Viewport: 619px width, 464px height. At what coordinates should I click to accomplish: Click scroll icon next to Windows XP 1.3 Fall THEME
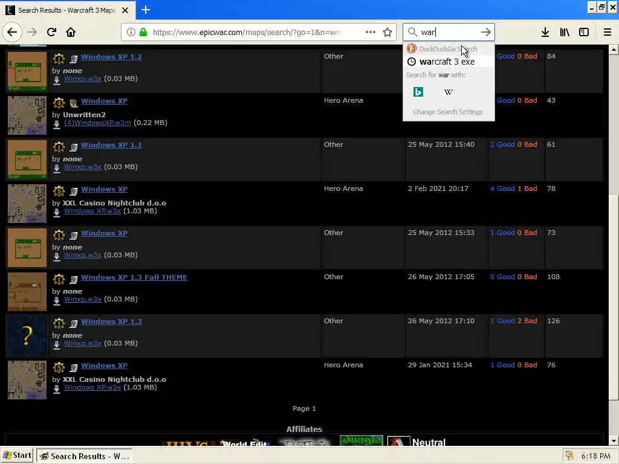[73, 280]
